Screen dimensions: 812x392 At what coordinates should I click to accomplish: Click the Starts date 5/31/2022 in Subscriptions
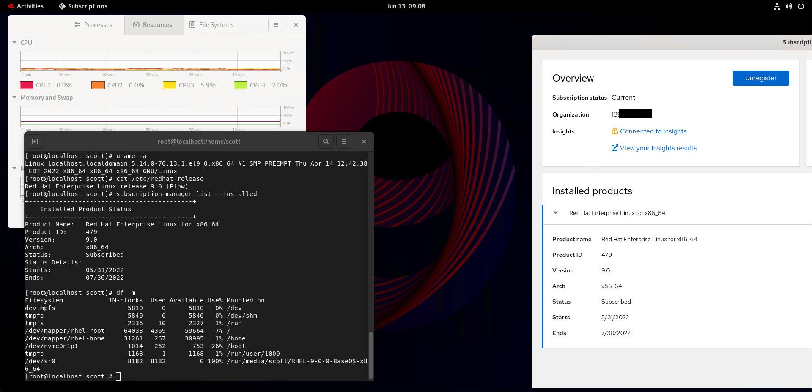click(x=615, y=317)
